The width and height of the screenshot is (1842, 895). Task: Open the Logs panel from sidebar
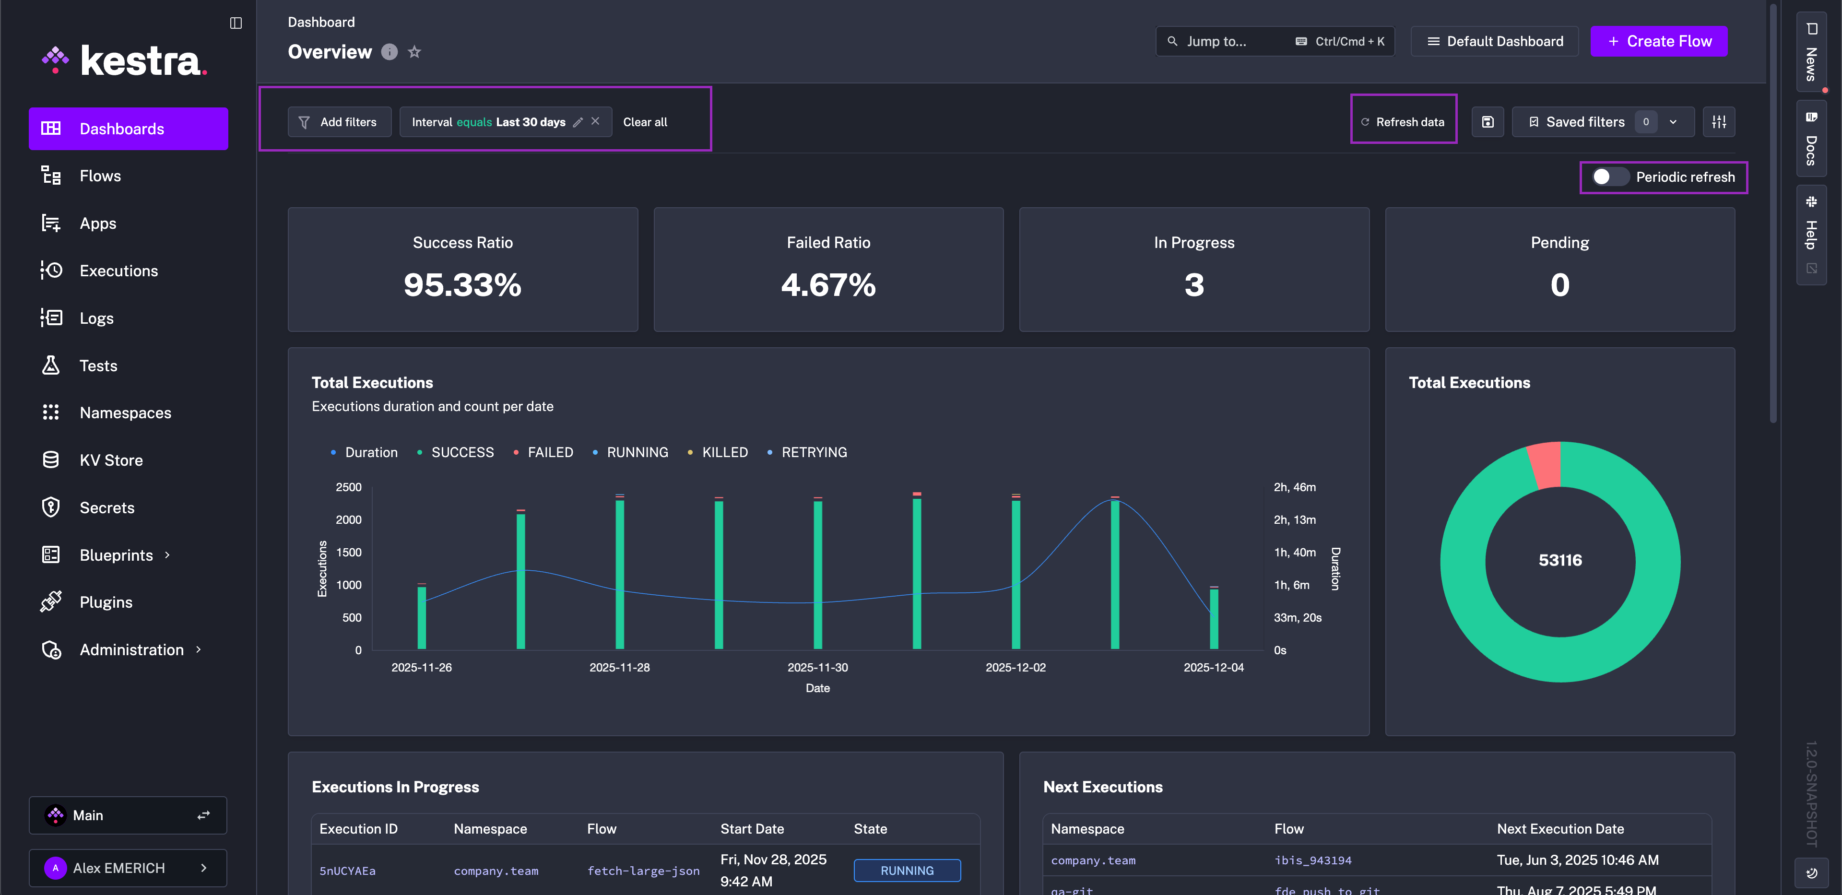pos(96,318)
